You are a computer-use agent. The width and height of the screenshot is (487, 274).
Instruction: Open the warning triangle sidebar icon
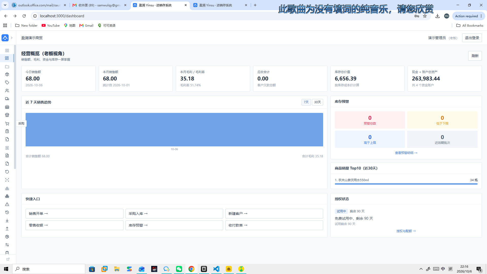pos(7,204)
